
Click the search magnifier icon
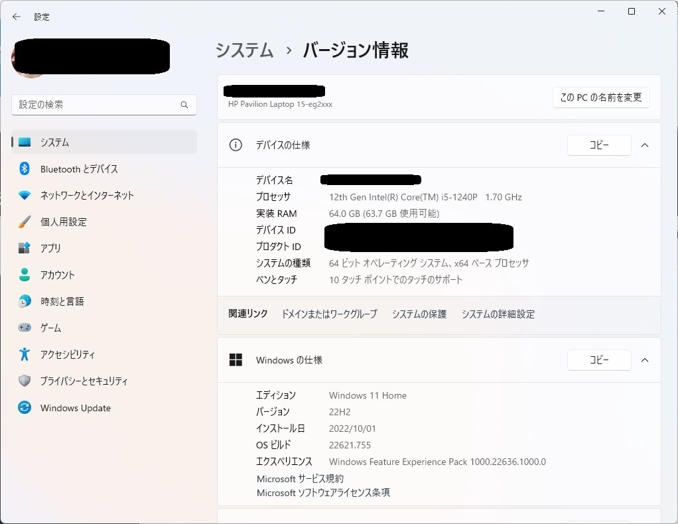coord(184,105)
